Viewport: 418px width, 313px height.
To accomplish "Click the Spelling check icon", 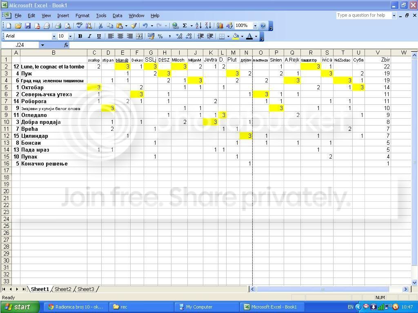I will [x=80, y=26].
